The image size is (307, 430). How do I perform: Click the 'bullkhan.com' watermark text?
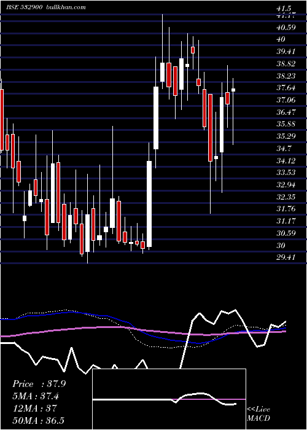65,7
